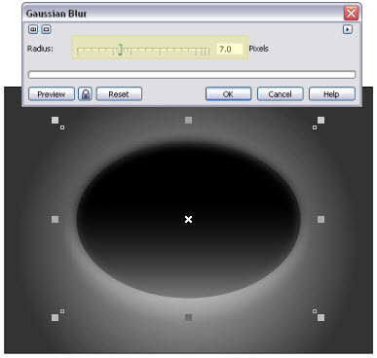This screenshot has height=358, width=377.
Task: Click the right end of Radius slider track
Action: pyautogui.click(x=207, y=51)
